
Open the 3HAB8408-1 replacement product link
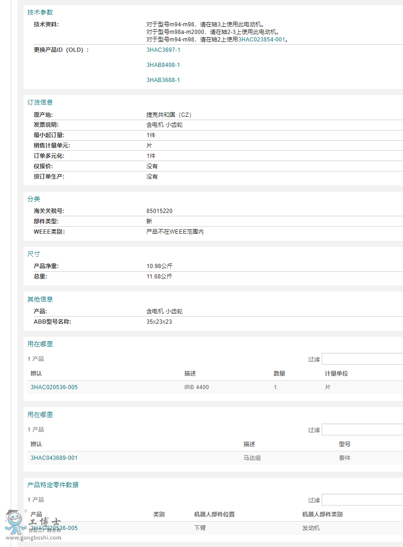point(163,65)
